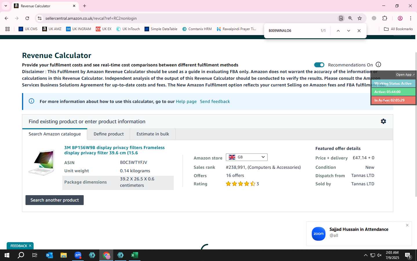Viewport: 417px width, 261px height.
Task: Open Simple DataTable bookmark
Action: point(161,29)
